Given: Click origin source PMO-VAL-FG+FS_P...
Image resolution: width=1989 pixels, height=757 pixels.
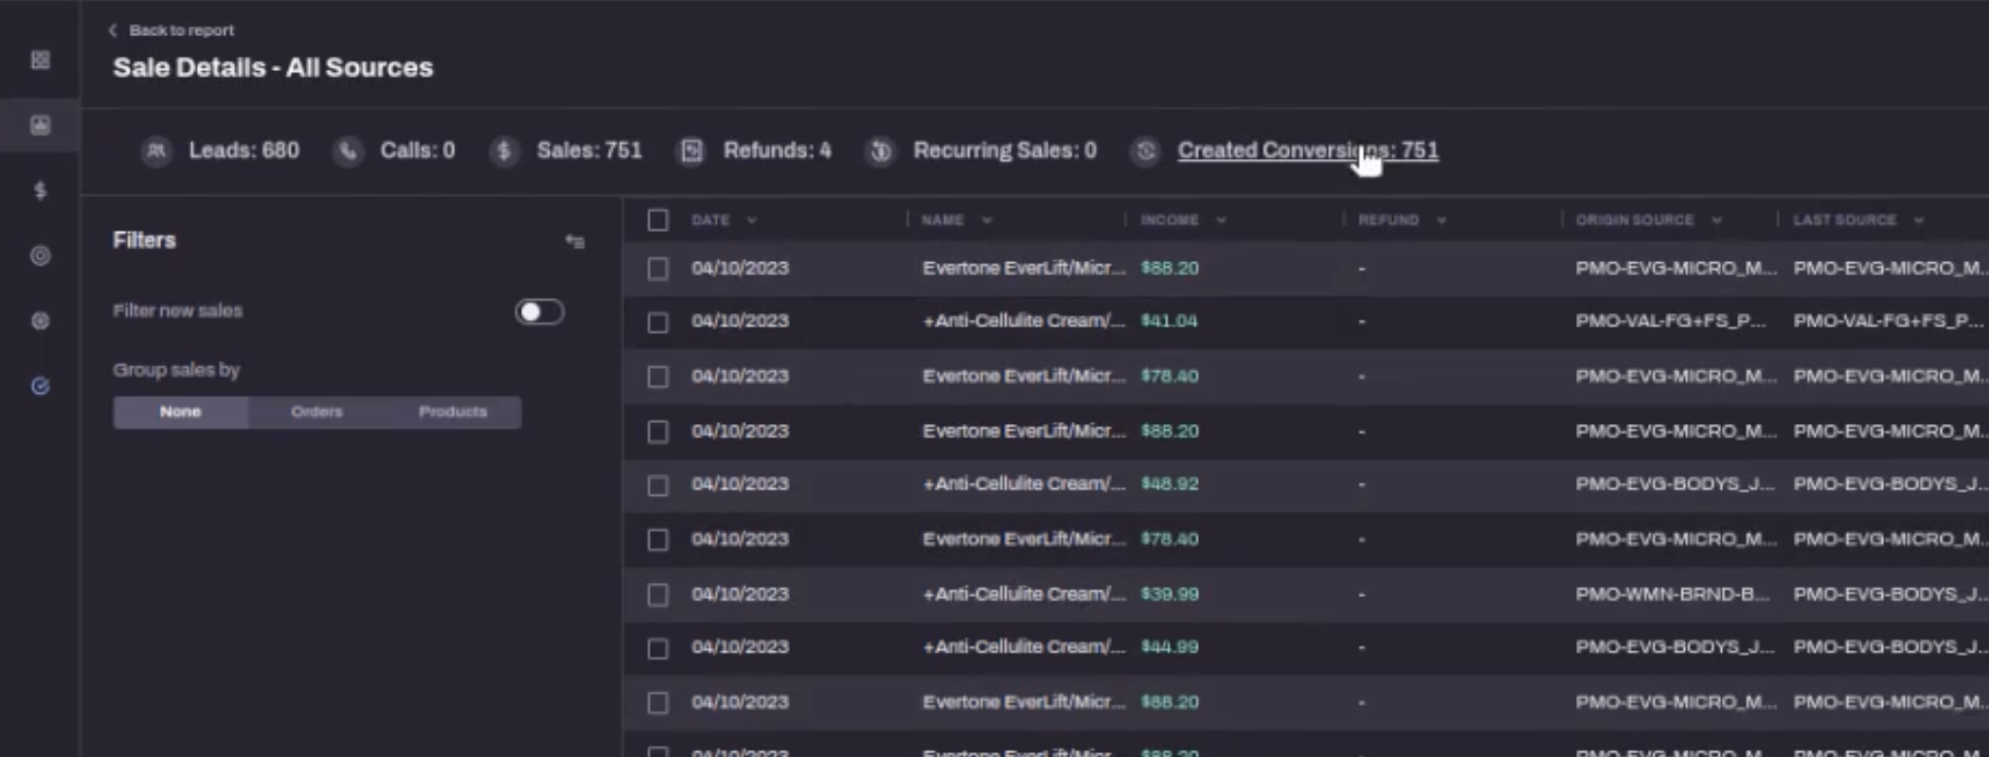Looking at the screenshot, I should pos(1671,321).
